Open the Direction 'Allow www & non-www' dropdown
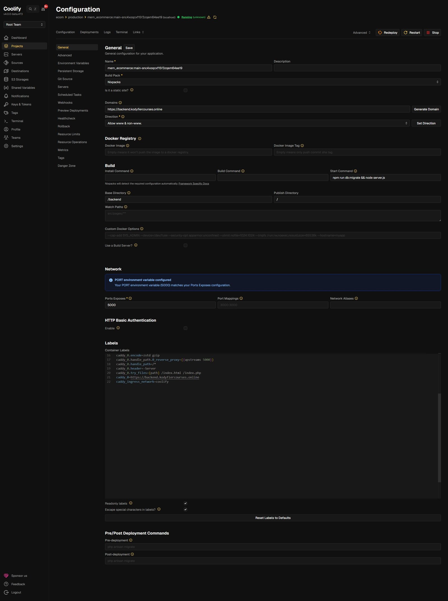This screenshot has width=448, height=601. tap(257, 123)
